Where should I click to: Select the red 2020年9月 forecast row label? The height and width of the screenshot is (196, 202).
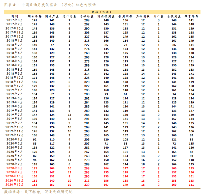tap(14, 172)
